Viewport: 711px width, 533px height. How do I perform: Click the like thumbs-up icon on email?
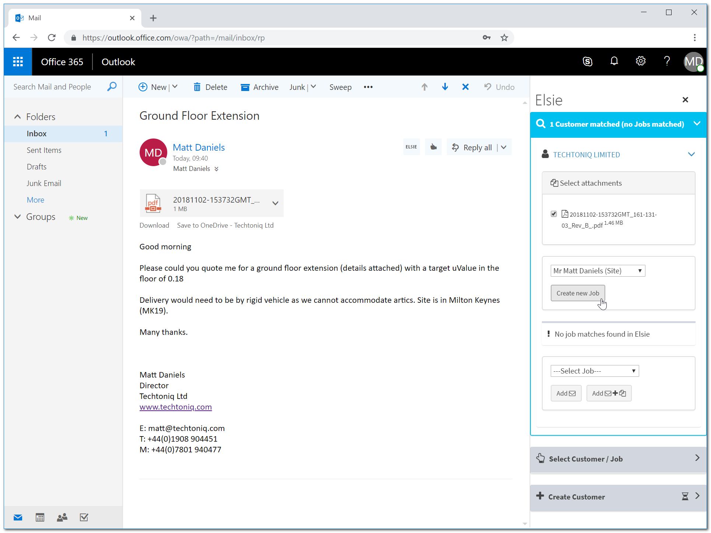click(x=433, y=147)
